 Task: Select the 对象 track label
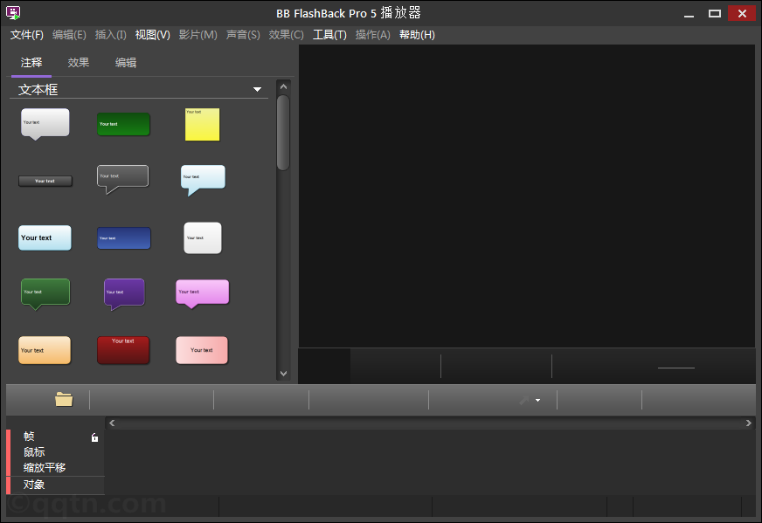pyautogui.click(x=34, y=485)
